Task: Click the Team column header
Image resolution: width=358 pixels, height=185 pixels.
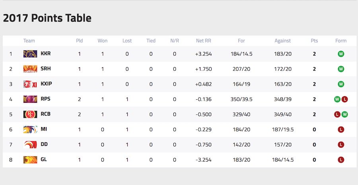Action: (29, 41)
